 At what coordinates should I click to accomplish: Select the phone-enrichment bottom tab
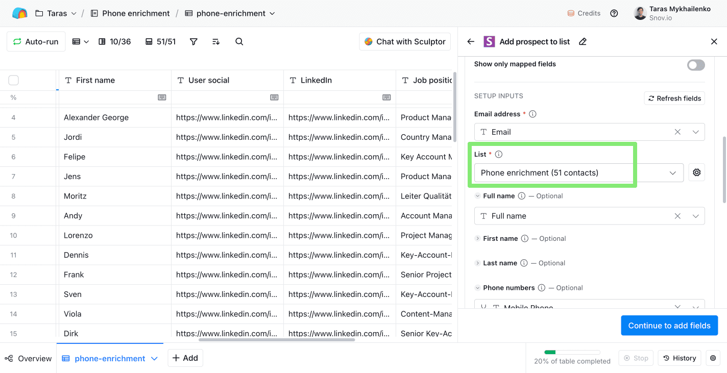110,359
